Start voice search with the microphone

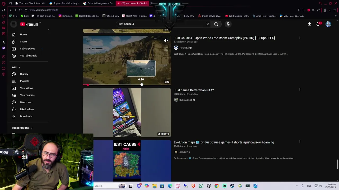(228, 24)
